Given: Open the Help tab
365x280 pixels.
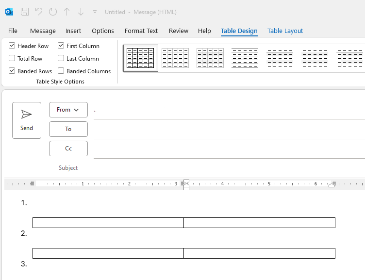Looking at the screenshot, I should point(204,31).
